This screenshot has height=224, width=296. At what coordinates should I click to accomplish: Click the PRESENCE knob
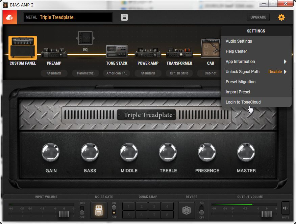coord(207,152)
